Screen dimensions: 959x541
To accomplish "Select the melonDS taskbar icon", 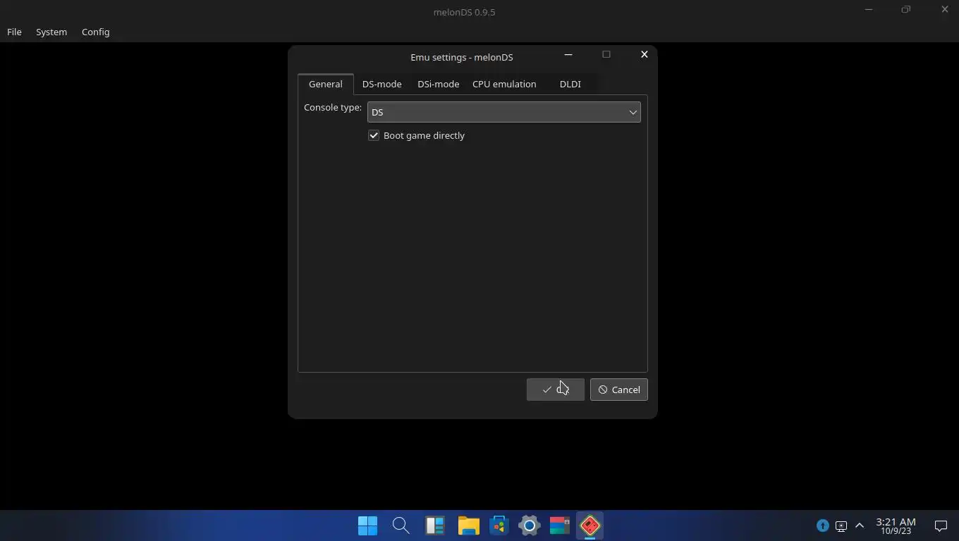I will [x=590, y=526].
